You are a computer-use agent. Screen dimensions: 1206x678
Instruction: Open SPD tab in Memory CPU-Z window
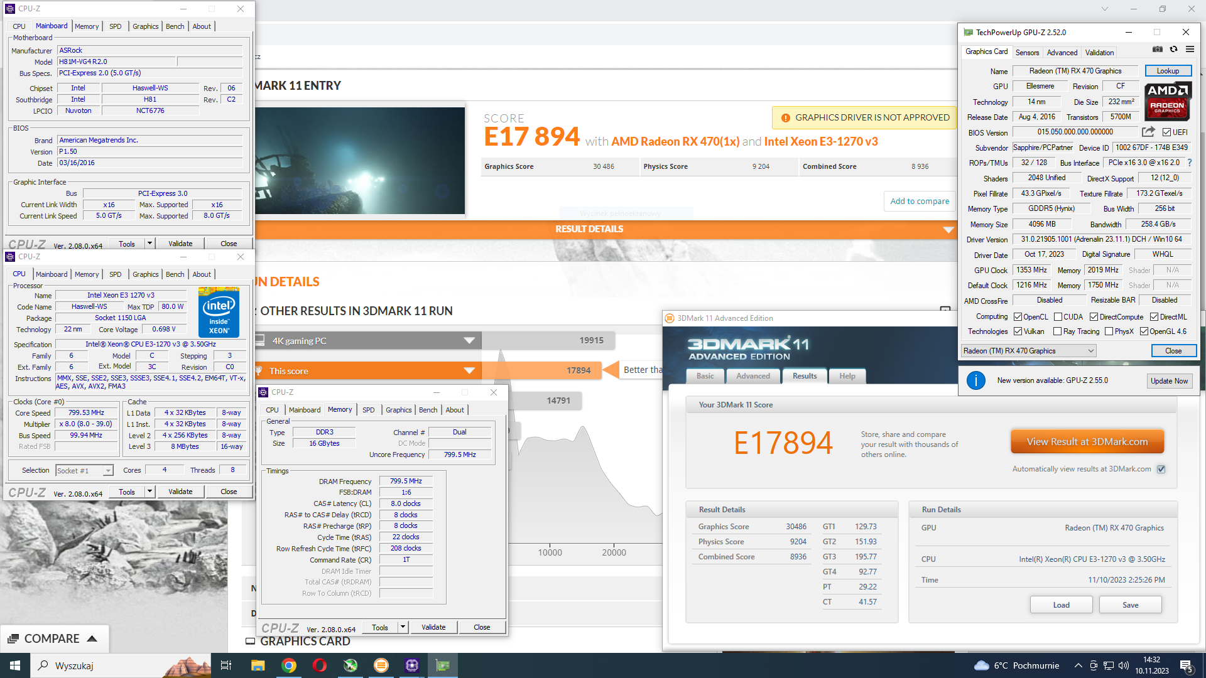368,410
